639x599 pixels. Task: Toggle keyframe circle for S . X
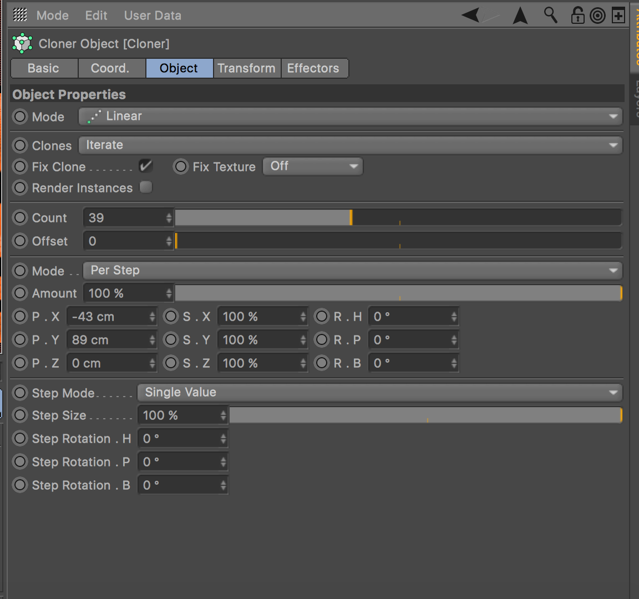point(171,316)
